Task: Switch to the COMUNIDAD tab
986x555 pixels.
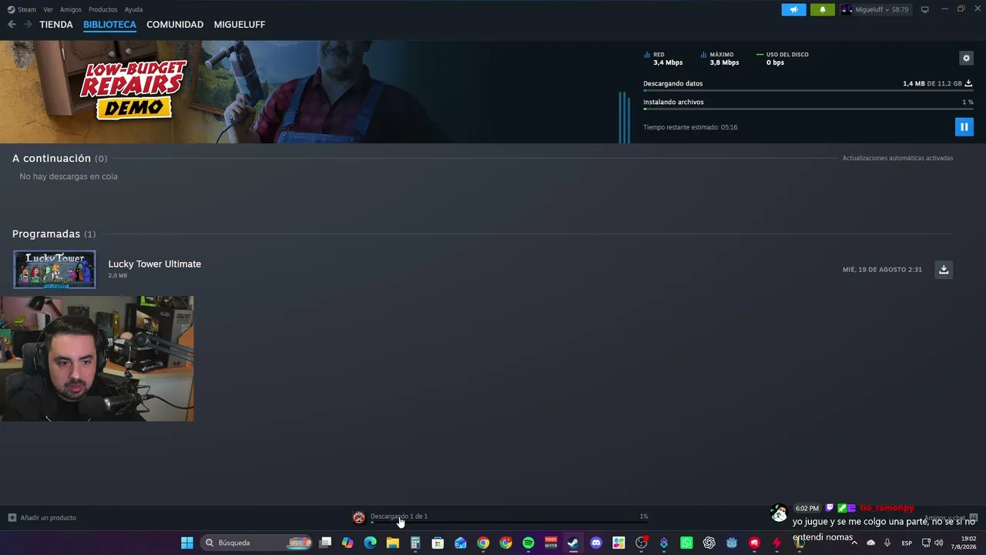Action: coord(175,25)
